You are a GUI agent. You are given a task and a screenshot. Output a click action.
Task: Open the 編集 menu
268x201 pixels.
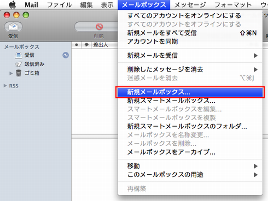point(86,5)
